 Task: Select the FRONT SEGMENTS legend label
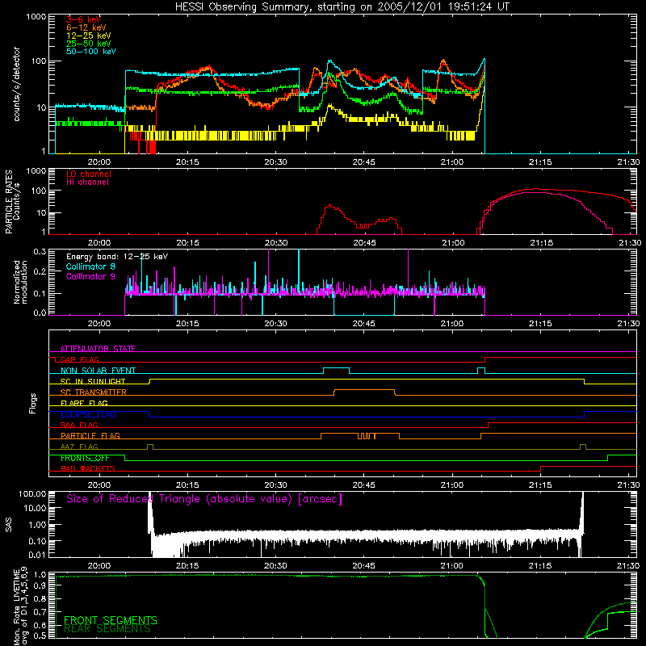pyautogui.click(x=111, y=620)
